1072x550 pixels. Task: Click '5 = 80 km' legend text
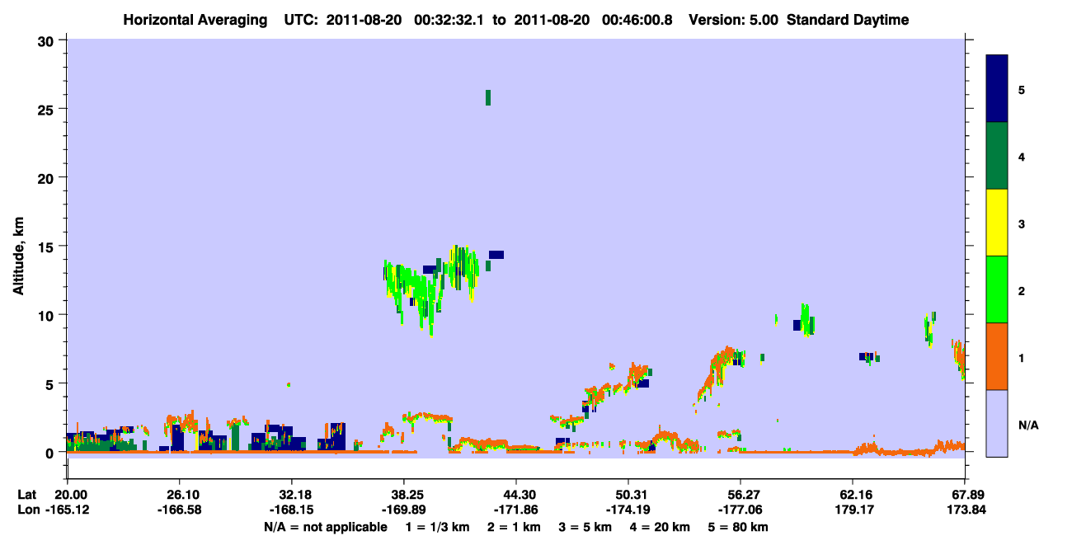click(x=738, y=527)
